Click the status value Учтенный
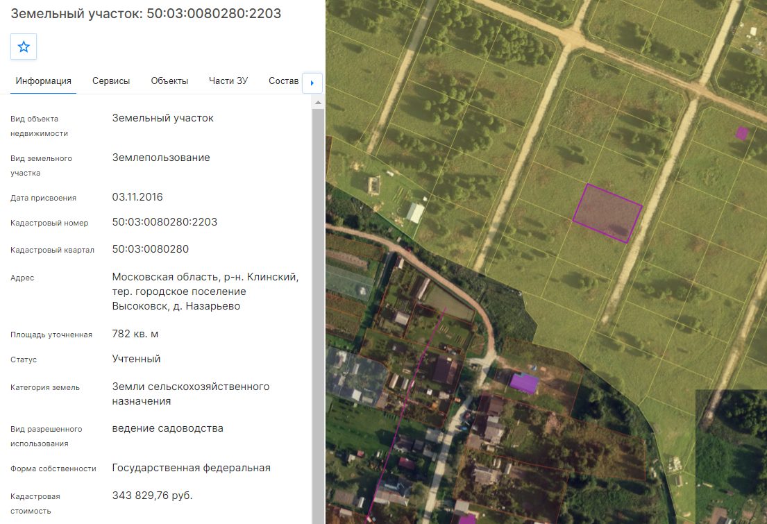 click(136, 359)
